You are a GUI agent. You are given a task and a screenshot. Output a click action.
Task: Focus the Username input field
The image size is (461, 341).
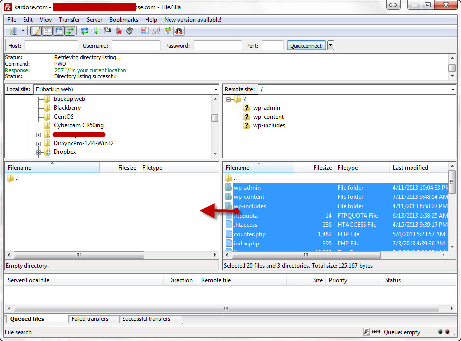(136, 46)
